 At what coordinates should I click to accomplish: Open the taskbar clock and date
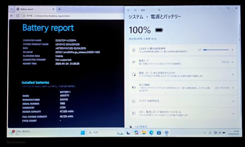(x=233, y=133)
